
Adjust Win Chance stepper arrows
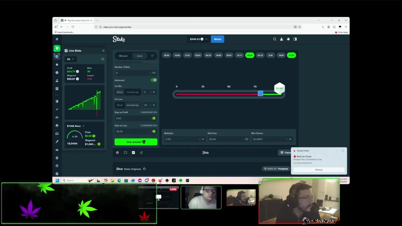(287, 139)
